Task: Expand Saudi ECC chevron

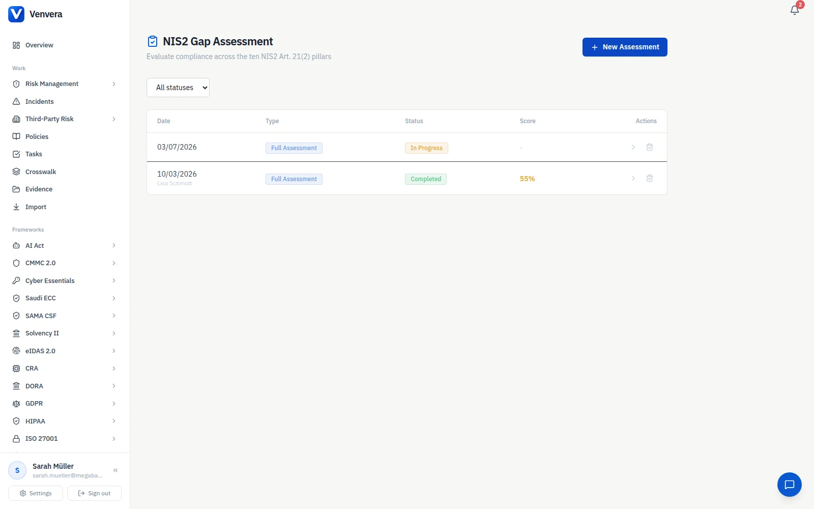Action: [114, 298]
